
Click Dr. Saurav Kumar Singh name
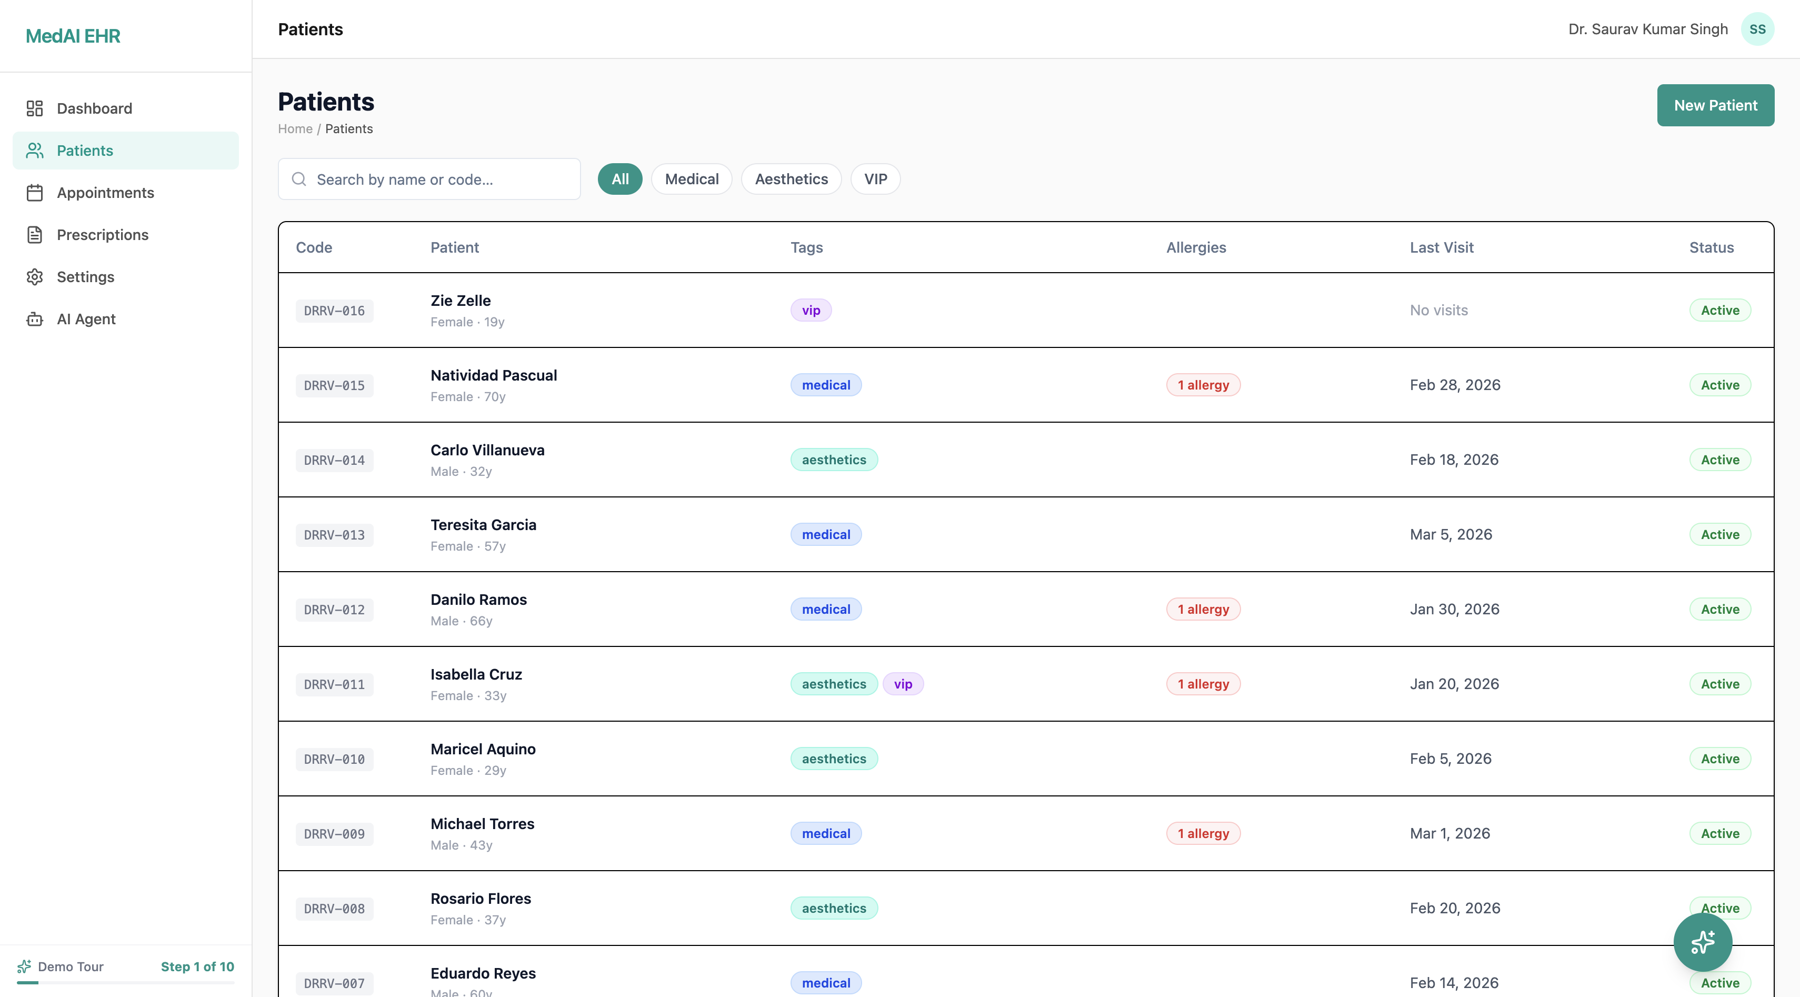[1648, 28]
